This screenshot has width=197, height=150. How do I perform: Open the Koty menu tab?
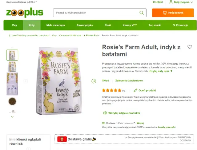pos(32,25)
